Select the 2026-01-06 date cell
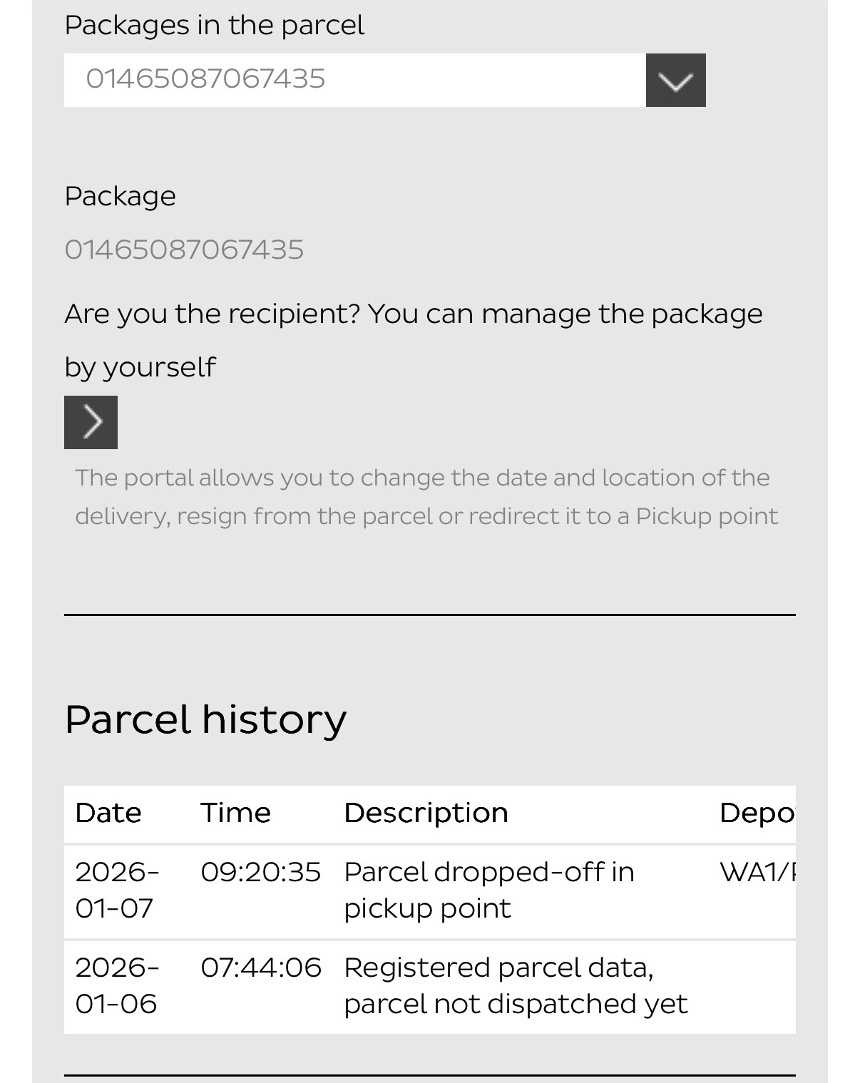The width and height of the screenshot is (860, 1083). pos(116,985)
